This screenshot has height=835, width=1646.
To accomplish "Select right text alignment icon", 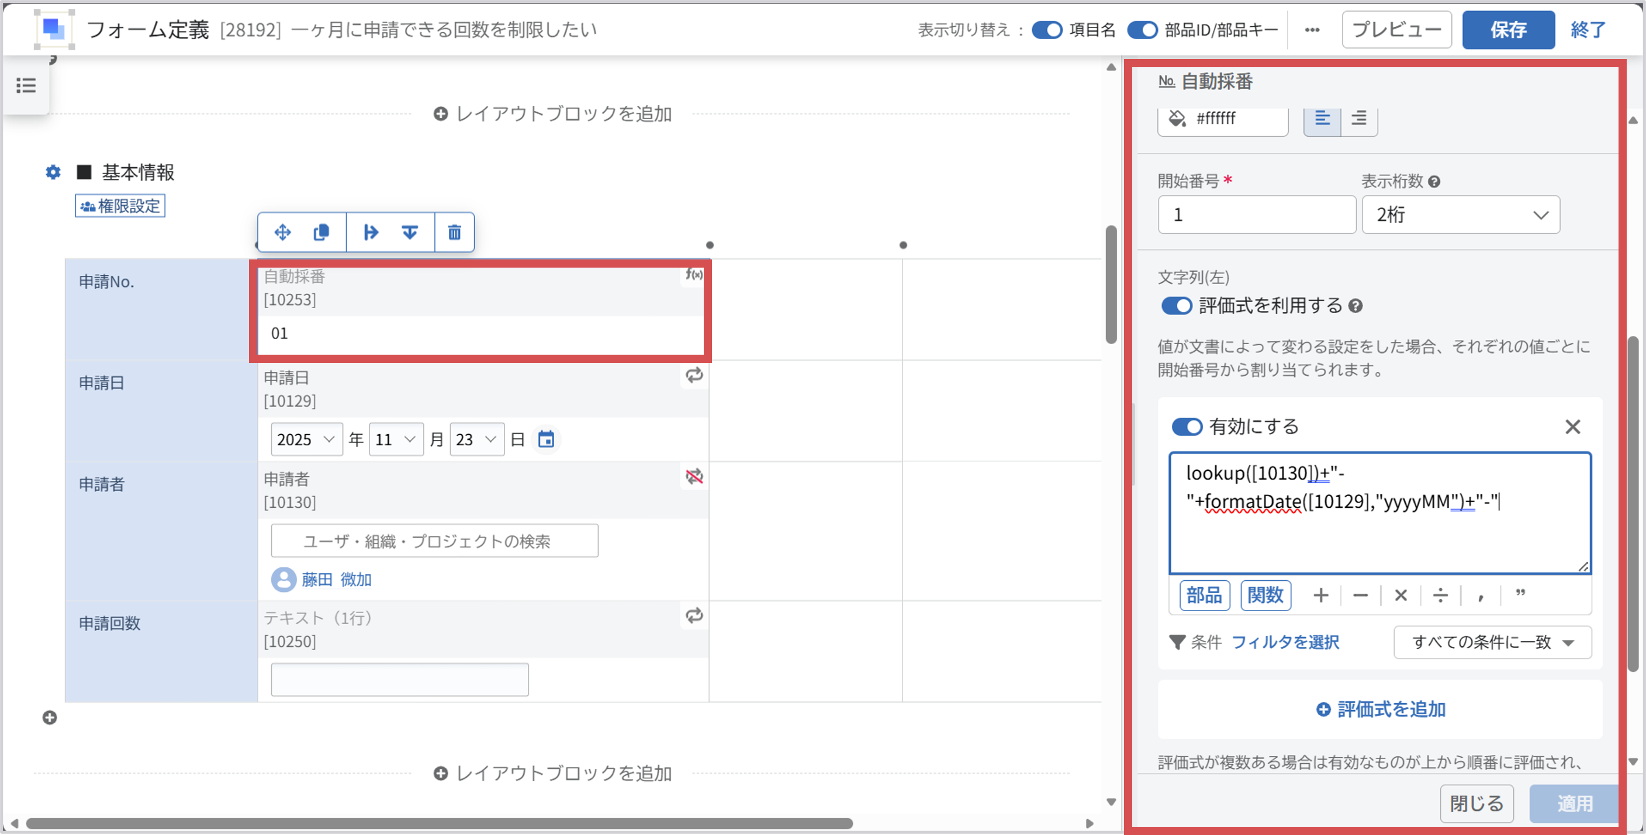I will click(1359, 118).
